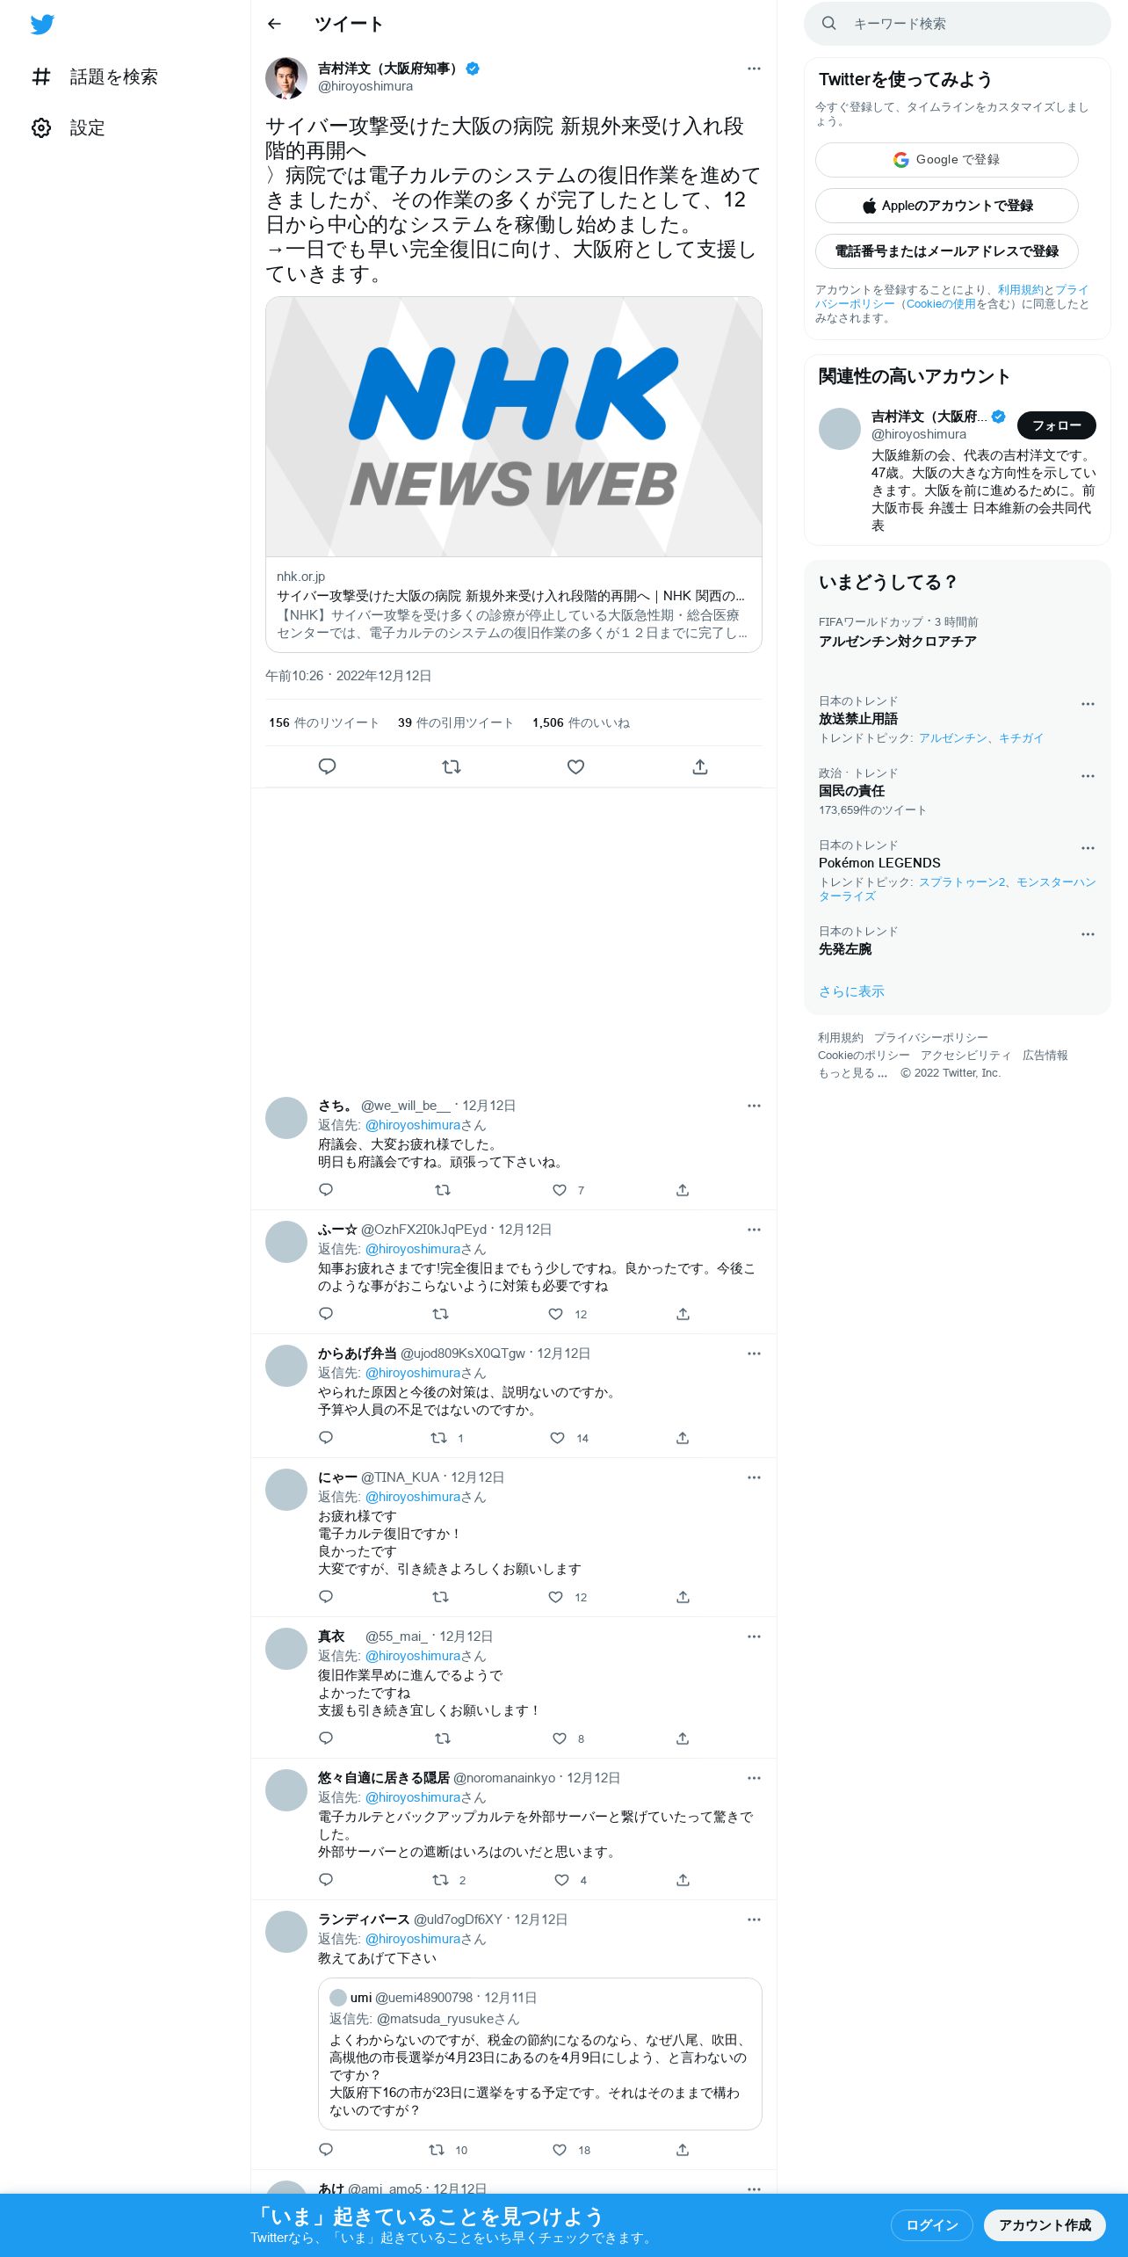Retweet the main tweet by 吉村洋文
The height and width of the screenshot is (2257, 1128).
(x=452, y=766)
